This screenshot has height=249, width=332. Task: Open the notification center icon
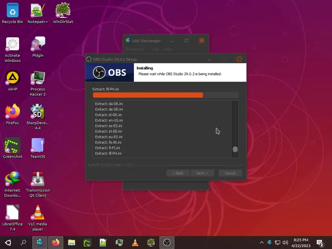point(320,243)
